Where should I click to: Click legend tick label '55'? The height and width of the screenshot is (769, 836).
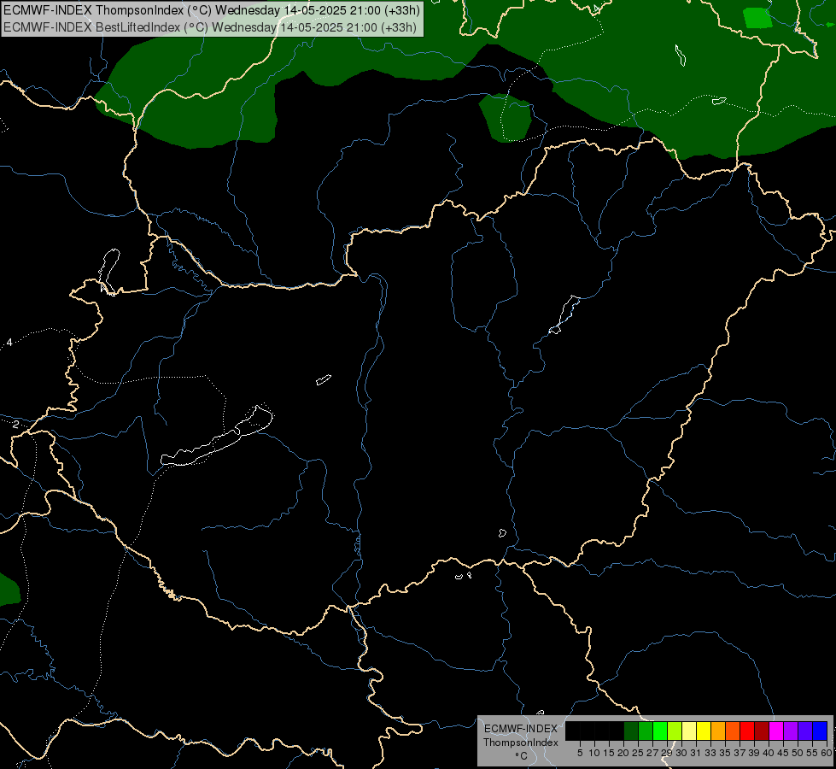[x=812, y=753]
